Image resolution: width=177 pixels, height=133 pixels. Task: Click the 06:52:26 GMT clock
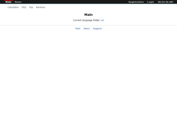coord(165,2)
